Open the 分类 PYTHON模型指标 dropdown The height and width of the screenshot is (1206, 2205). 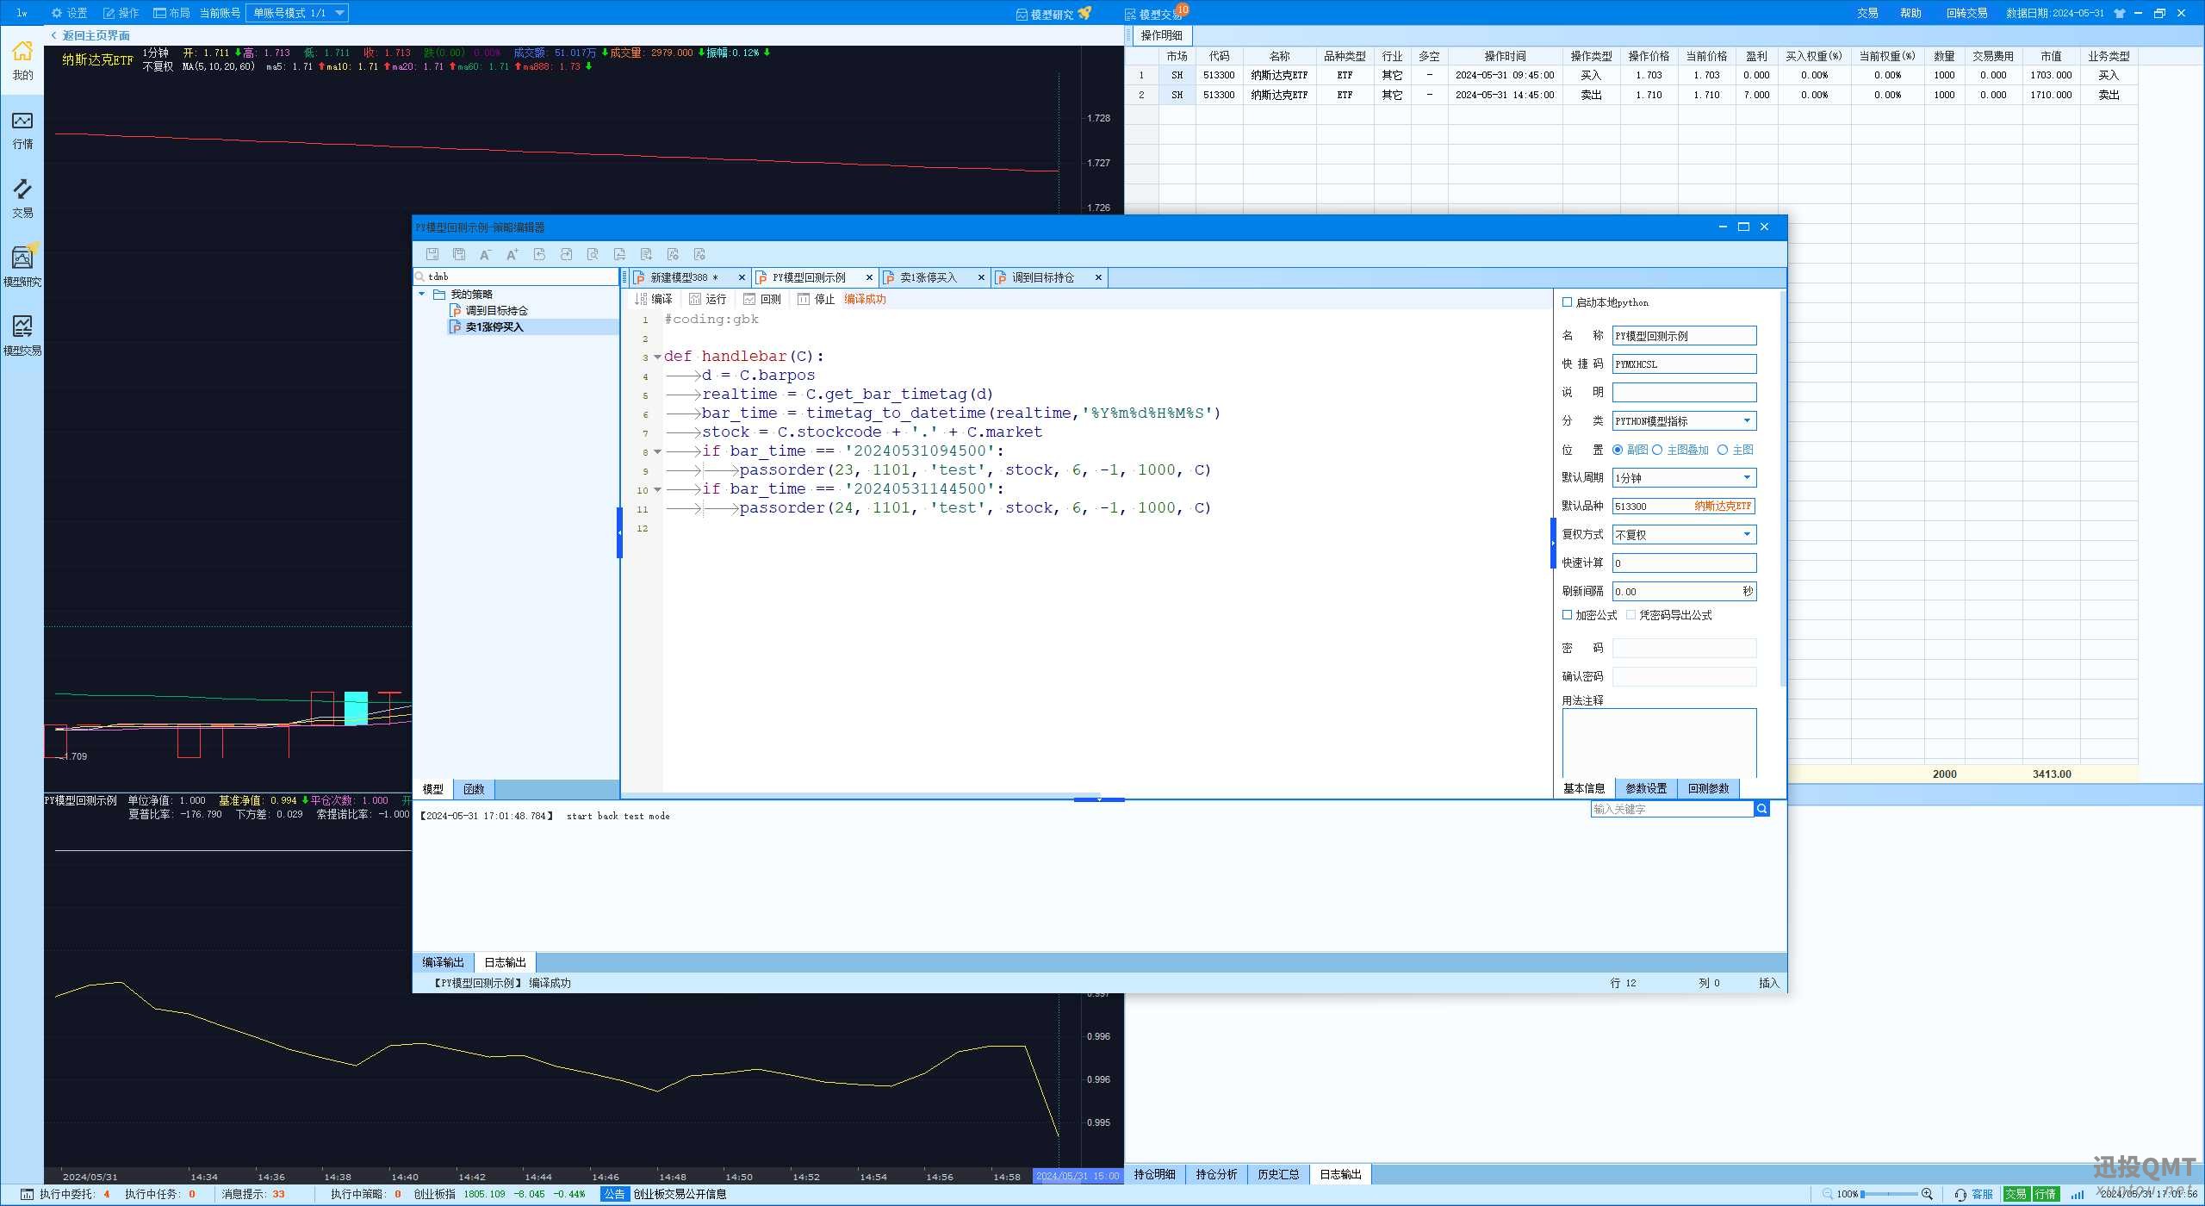coord(1684,421)
